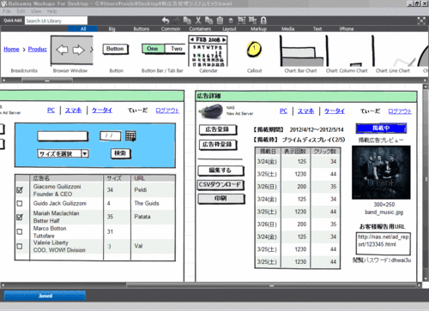This screenshot has width=429, height=311.
Task: Open the File menu
Action: (x=7, y=11)
